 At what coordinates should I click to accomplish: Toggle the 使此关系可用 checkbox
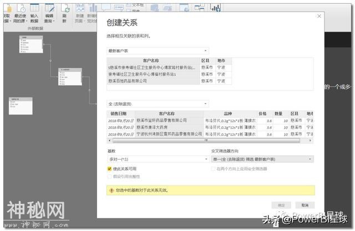(x=109, y=169)
